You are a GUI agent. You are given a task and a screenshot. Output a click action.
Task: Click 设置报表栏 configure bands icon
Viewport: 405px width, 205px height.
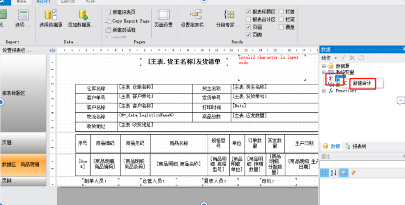coord(196,15)
